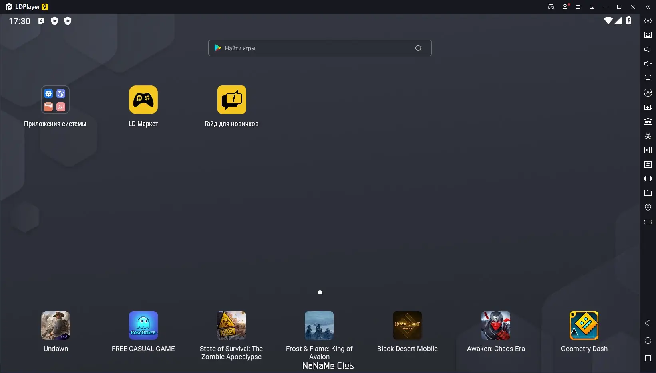Viewport: 656px width, 373px height.
Task: Decrease volume using sidebar speaker minus
Action: [648, 64]
